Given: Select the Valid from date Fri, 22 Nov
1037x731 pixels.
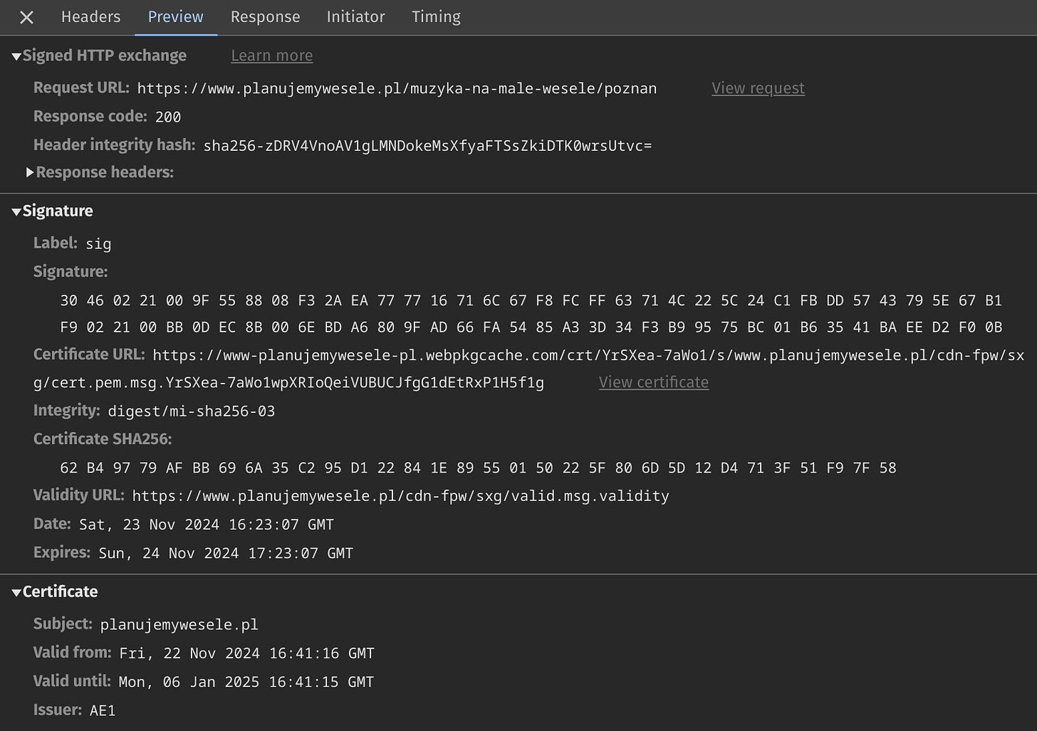Looking at the screenshot, I should tap(246, 653).
